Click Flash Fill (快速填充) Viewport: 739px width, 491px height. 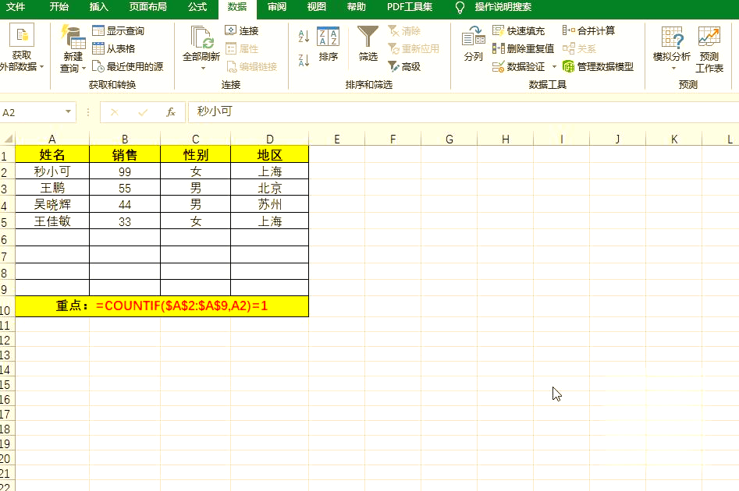pos(518,31)
